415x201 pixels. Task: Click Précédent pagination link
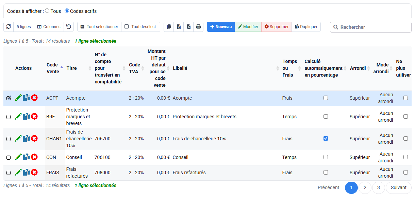tap(328, 187)
